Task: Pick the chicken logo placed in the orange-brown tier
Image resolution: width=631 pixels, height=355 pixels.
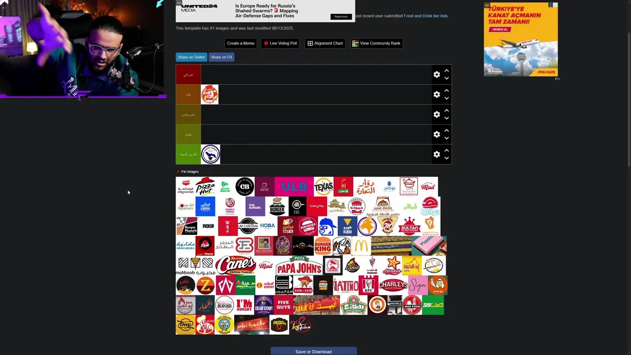Action: coord(210,95)
